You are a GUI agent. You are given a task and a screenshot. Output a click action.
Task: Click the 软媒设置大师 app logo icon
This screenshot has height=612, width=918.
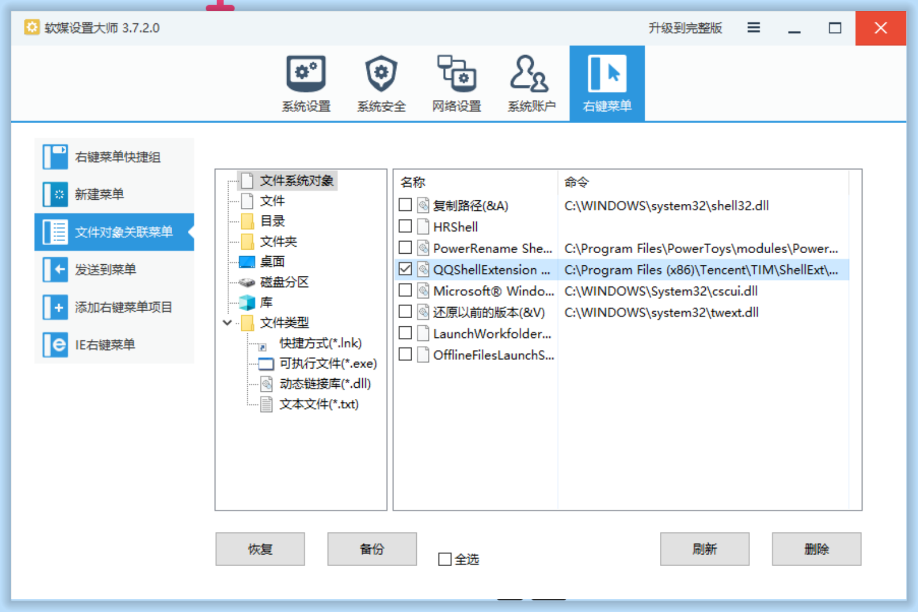[31, 27]
